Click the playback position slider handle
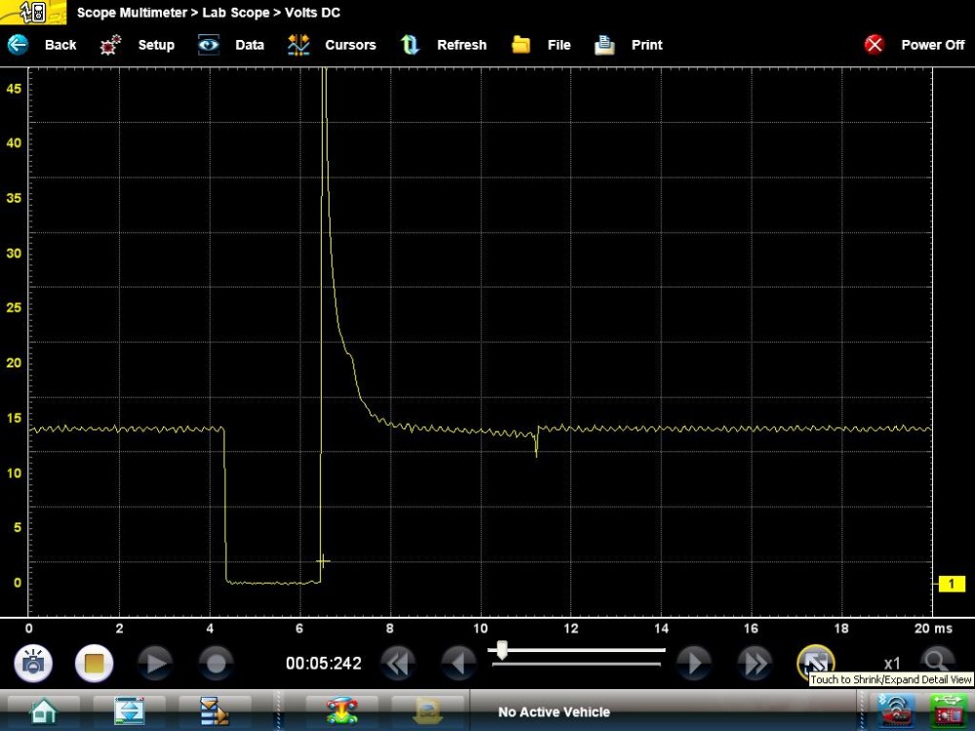This screenshot has width=975, height=731. [502, 649]
